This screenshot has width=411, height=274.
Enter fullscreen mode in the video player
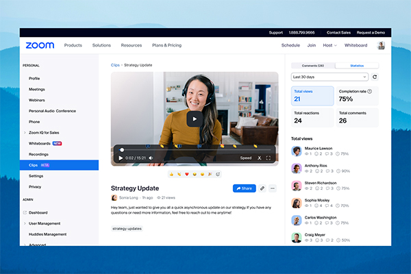pos(269,158)
